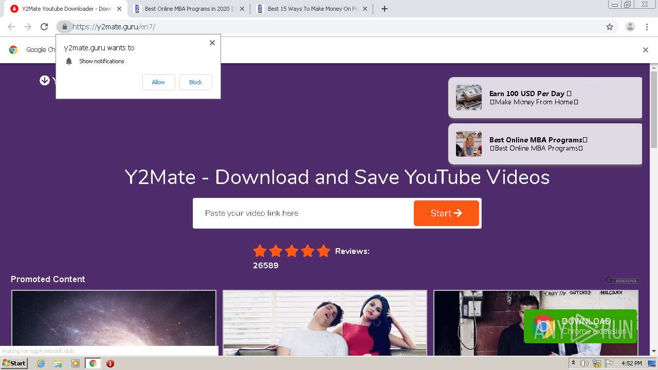Open the galaxy promoted content image
Viewport: 658px width, 370px height.
tap(114, 323)
